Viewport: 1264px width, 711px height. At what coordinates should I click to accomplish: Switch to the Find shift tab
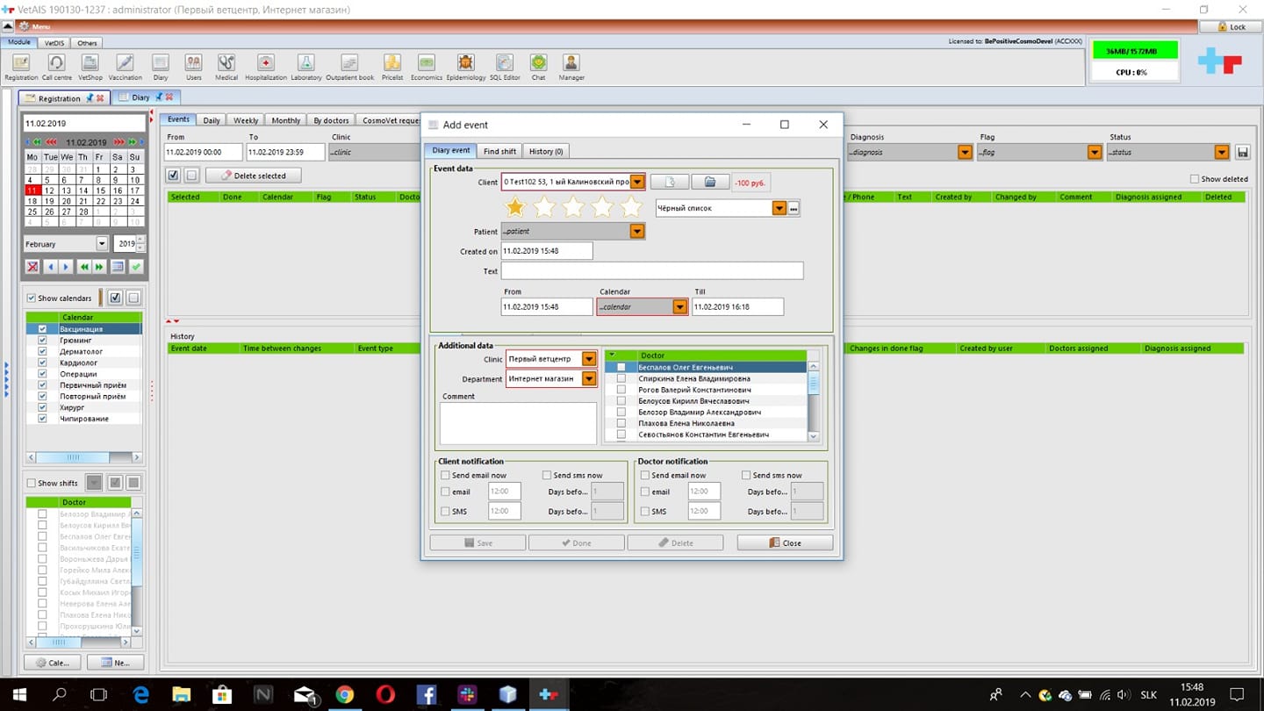coord(500,151)
